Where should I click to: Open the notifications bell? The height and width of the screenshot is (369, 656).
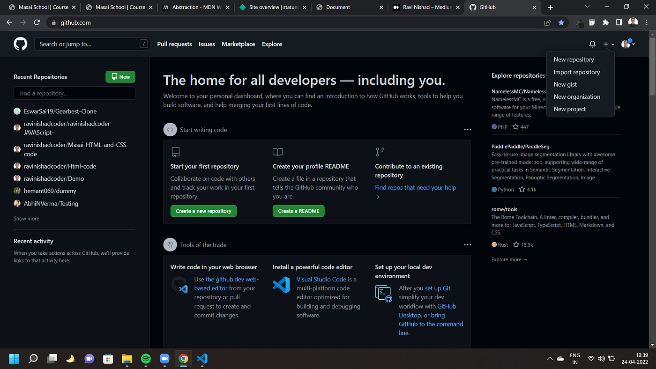click(592, 44)
